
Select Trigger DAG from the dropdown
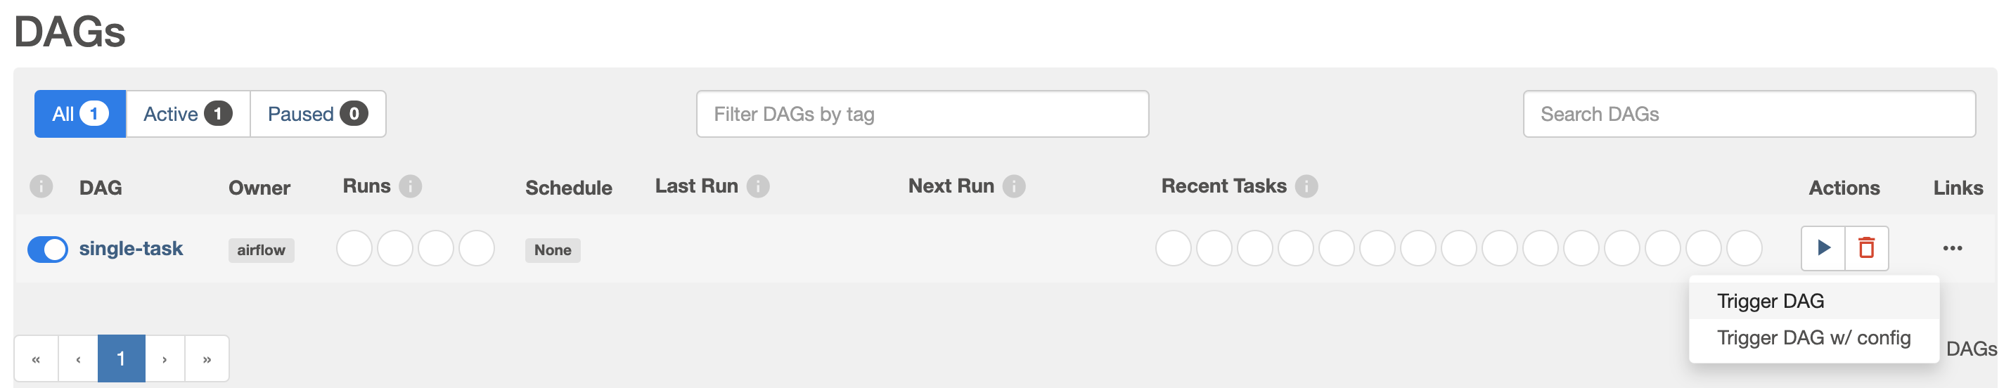pos(1771,302)
